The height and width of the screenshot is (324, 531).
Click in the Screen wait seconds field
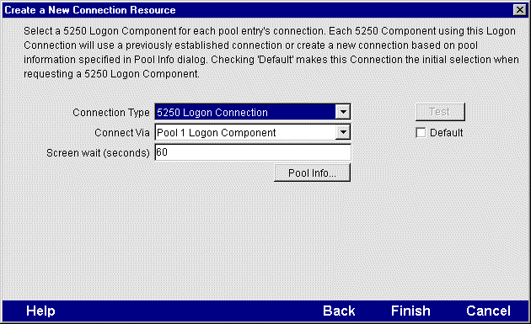[x=253, y=152]
